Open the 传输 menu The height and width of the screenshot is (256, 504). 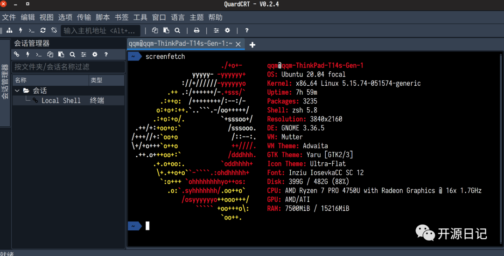[84, 17]
